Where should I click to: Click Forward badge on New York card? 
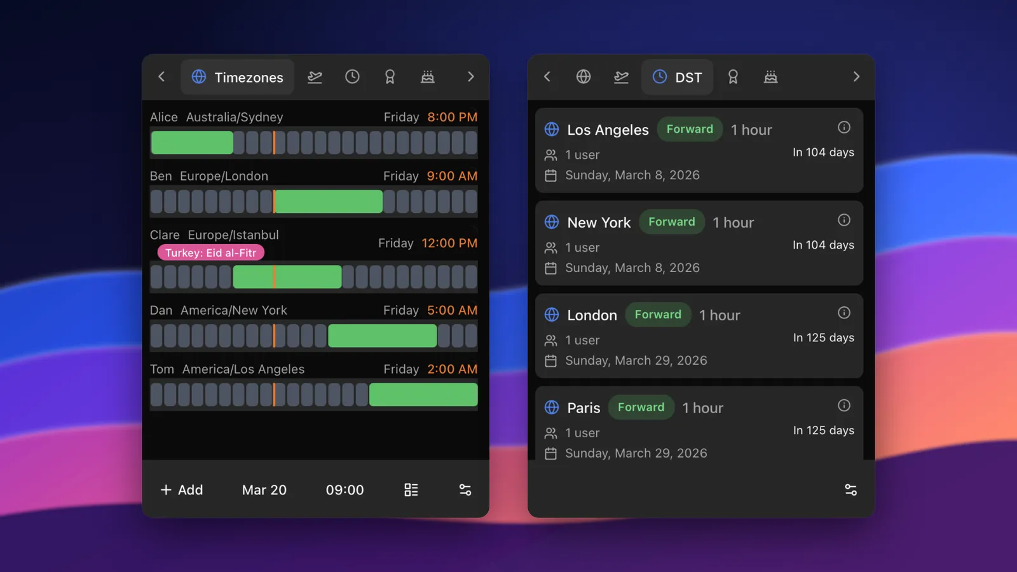(672, 222)
